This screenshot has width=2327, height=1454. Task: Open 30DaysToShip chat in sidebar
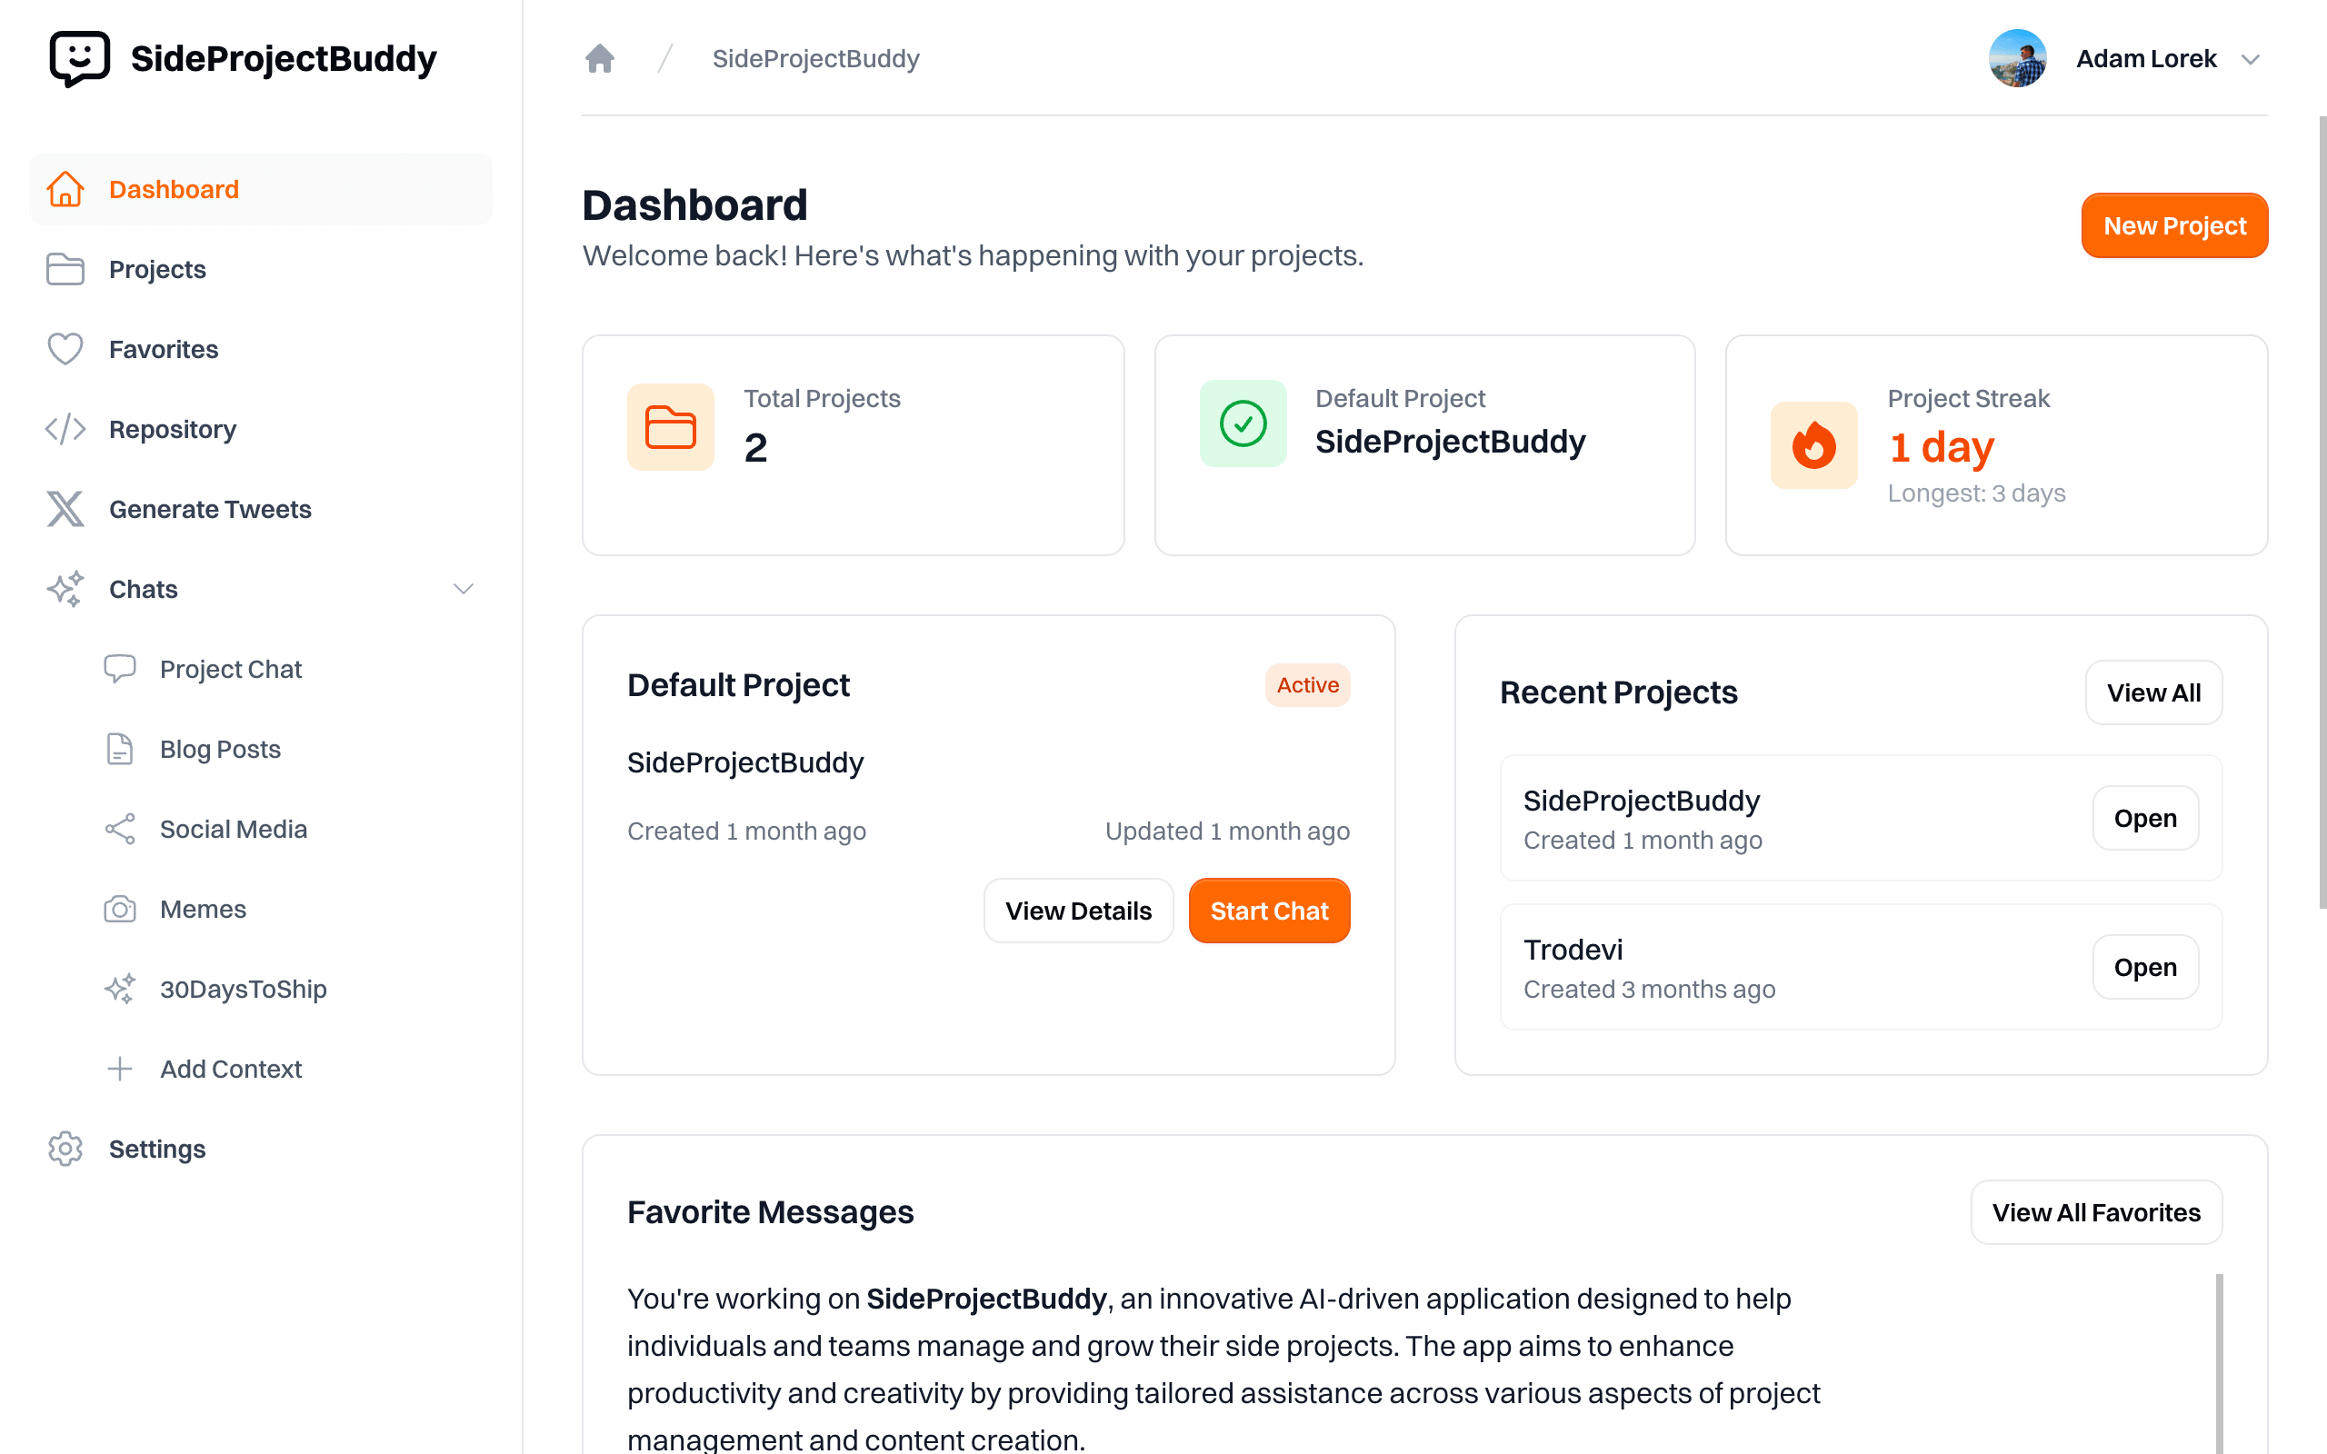(244, 989)
